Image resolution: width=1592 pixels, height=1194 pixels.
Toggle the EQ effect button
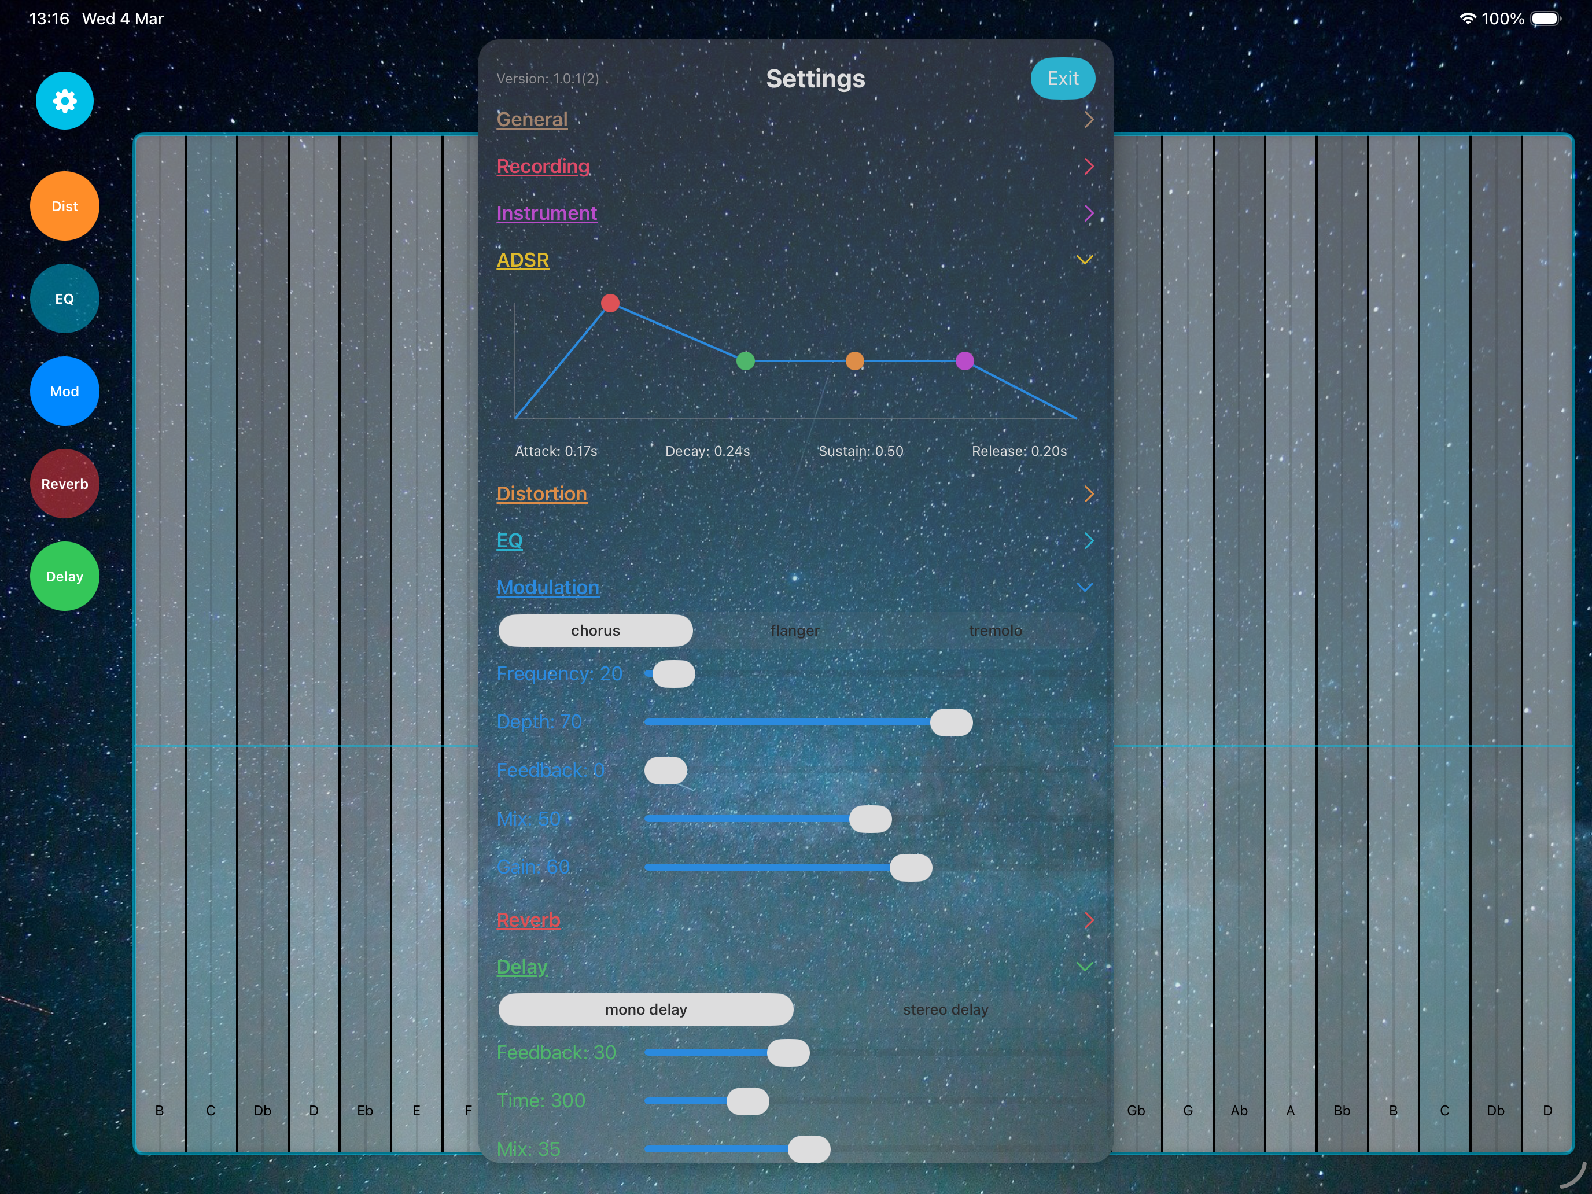tap(65, 298)
